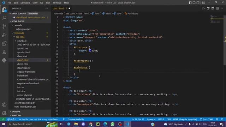
Task: Click the notifications bell in status bar
Action: pos(222,119)
